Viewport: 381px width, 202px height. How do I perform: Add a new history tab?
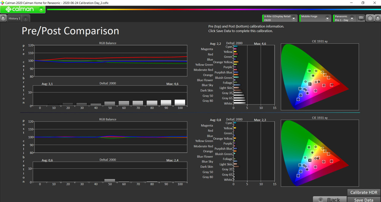click(26, 19)
